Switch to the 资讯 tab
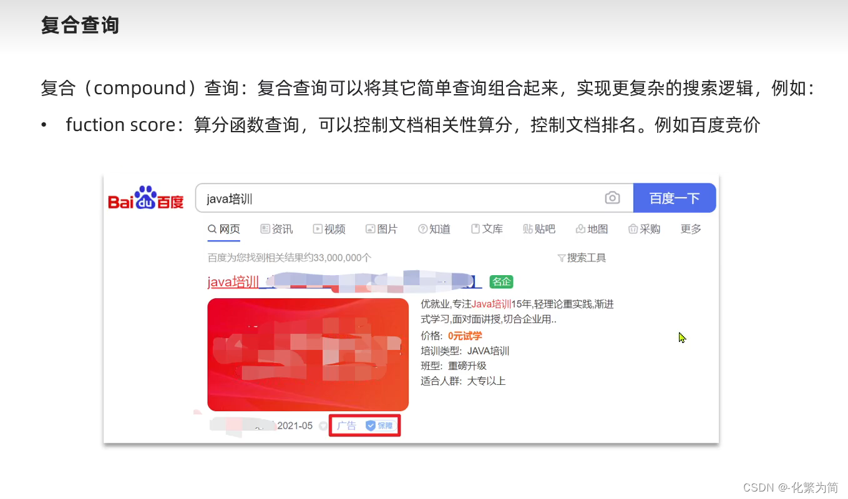The width and height of the screenshot is (848, 499). [x=276, y=230]
